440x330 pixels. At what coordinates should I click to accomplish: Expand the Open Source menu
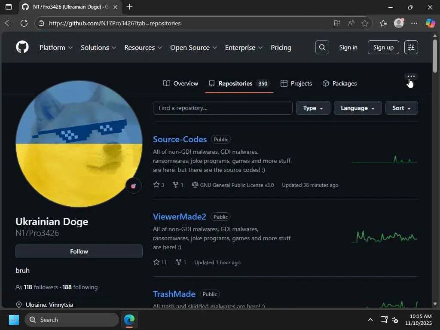194,47
